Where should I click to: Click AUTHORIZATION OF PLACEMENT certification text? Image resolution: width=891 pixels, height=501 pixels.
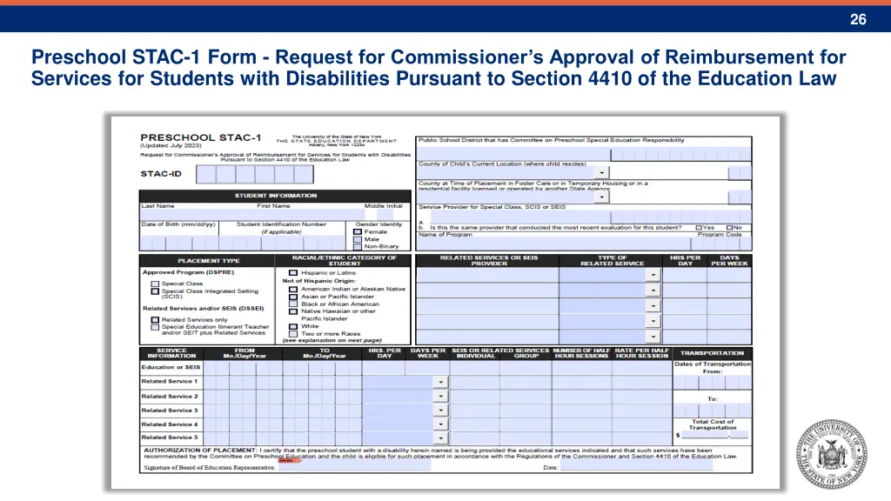(x=440, y=452)
